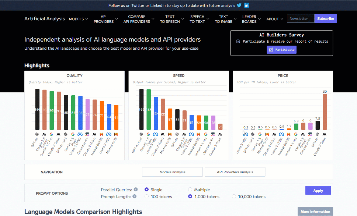Click Google logo under Gemini 1.5 Pro in Quality chart
This screenshot has width=357, height=216.
[52, 134]
